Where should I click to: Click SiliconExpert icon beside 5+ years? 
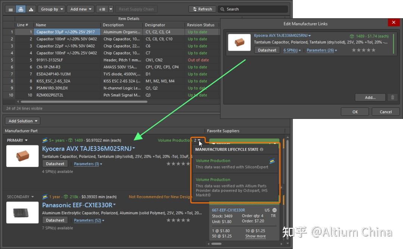pos(45,140)
